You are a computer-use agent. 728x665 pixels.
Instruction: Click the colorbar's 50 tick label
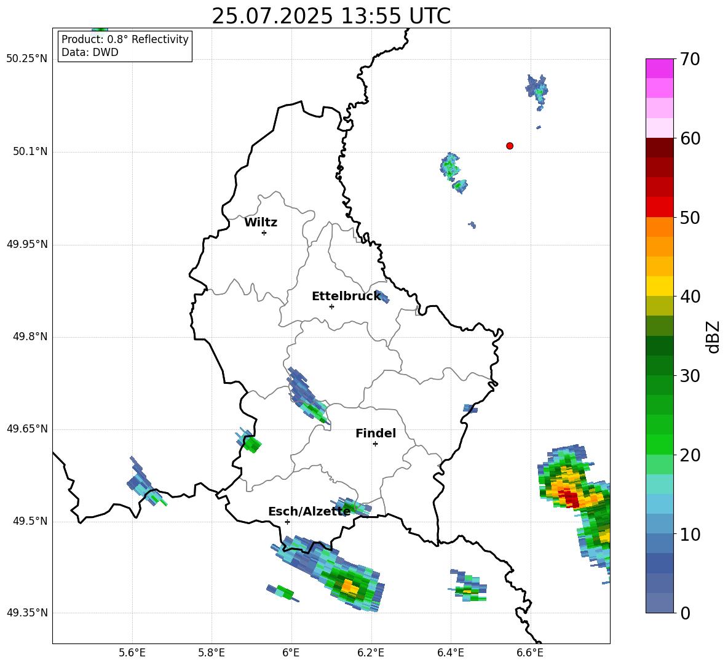(x=690, y=217)
